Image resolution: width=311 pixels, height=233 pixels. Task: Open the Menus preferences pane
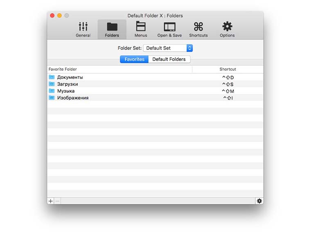pyautogui.click(x=141, y=29)
